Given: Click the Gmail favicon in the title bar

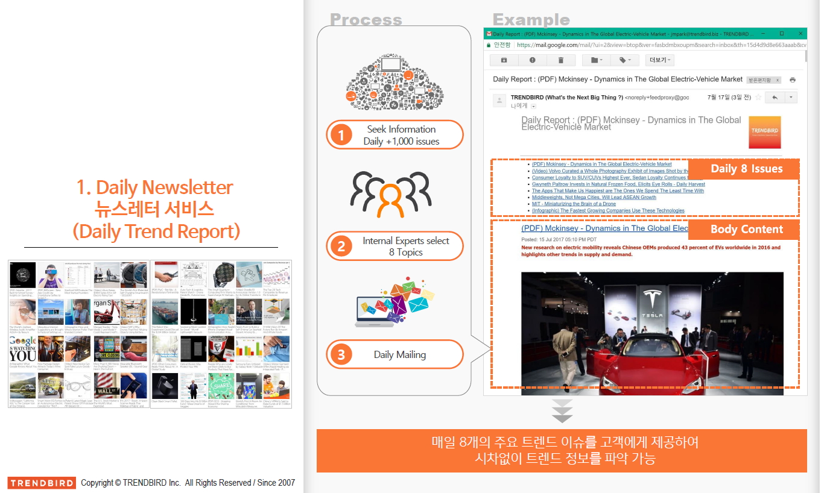Looking at the screenshot, I should point(489,33).
